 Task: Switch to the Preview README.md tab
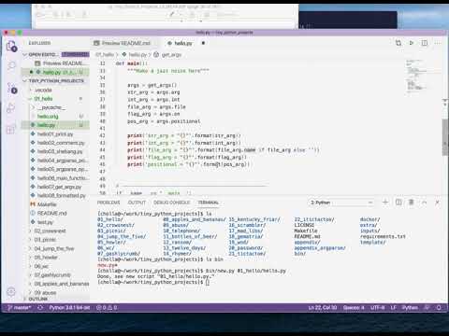[125, 43]
